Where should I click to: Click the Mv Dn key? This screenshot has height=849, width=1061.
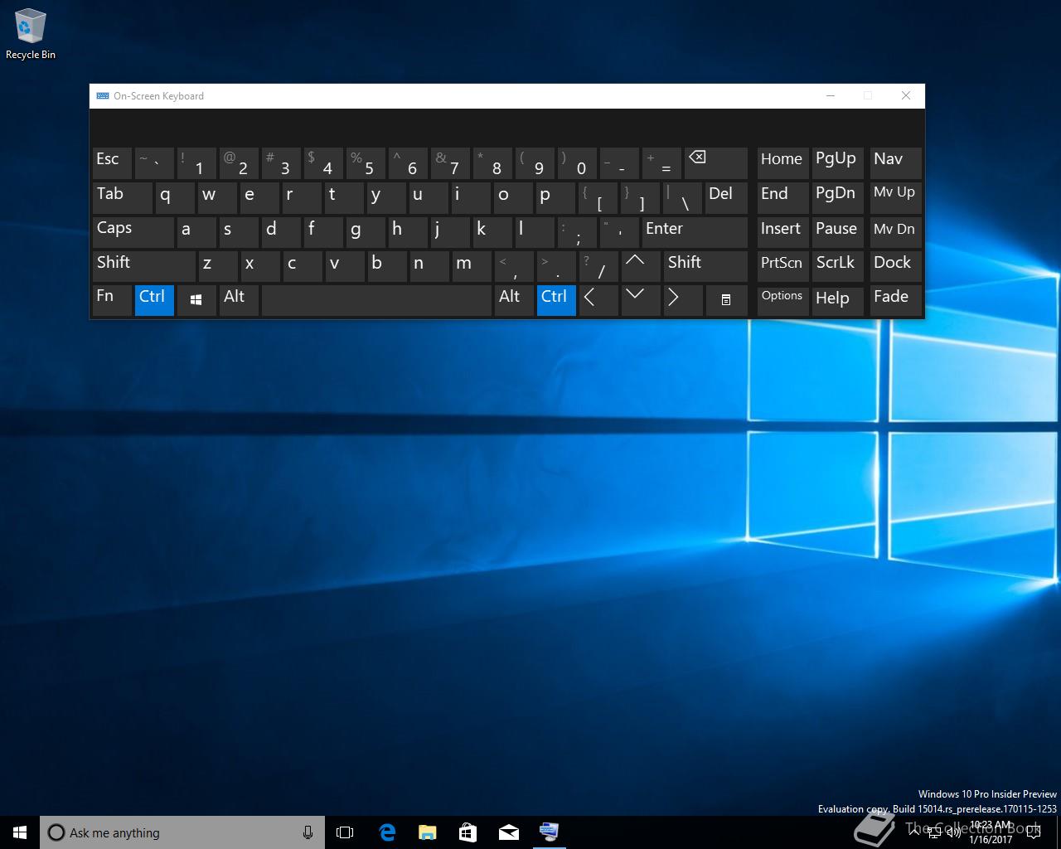pyautogui.click(x=896, y=232)
